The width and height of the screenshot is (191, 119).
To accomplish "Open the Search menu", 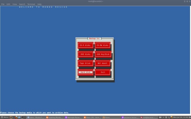I will coord(22,4).
